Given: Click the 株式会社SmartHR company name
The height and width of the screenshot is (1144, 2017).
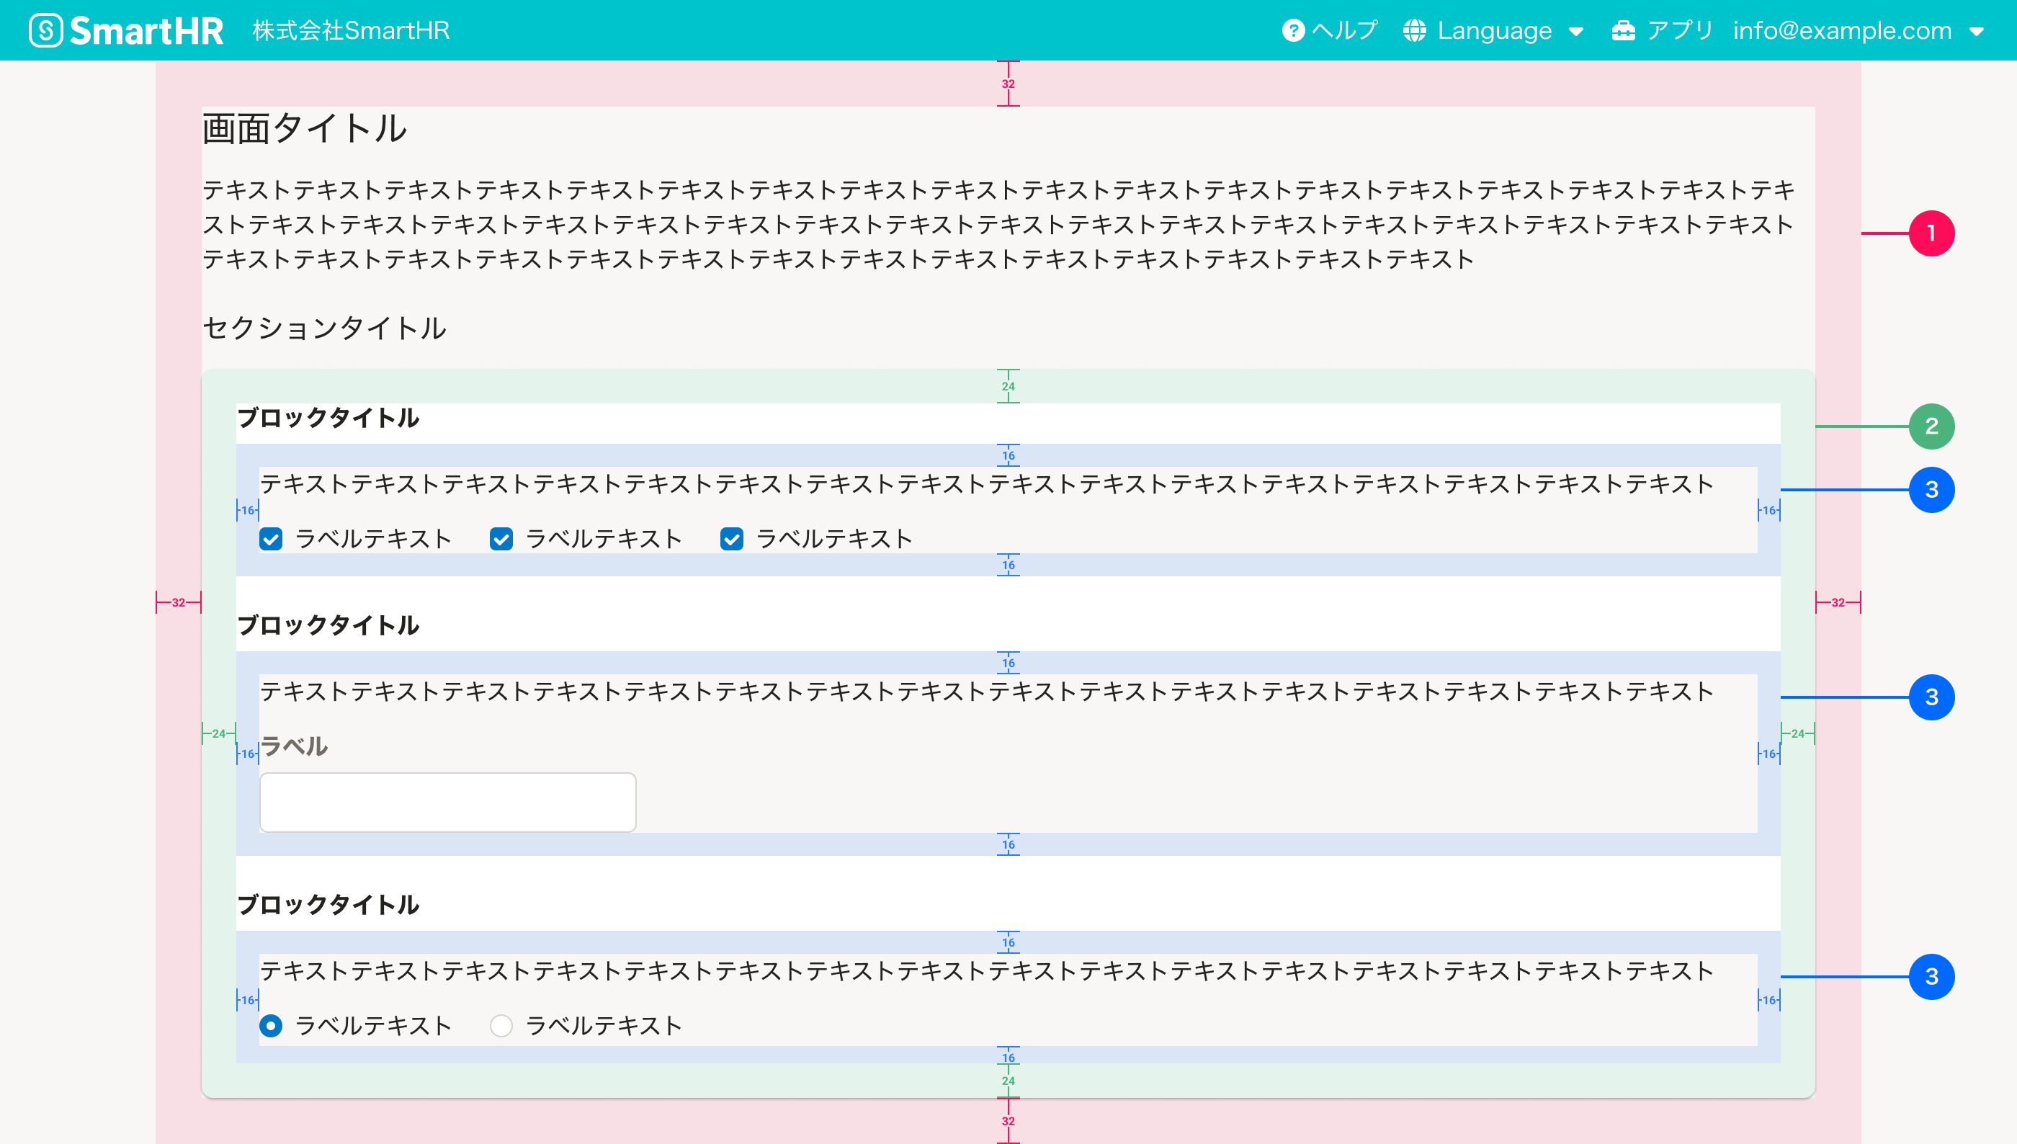Looking at the screenshot, I should pos(351,31).
